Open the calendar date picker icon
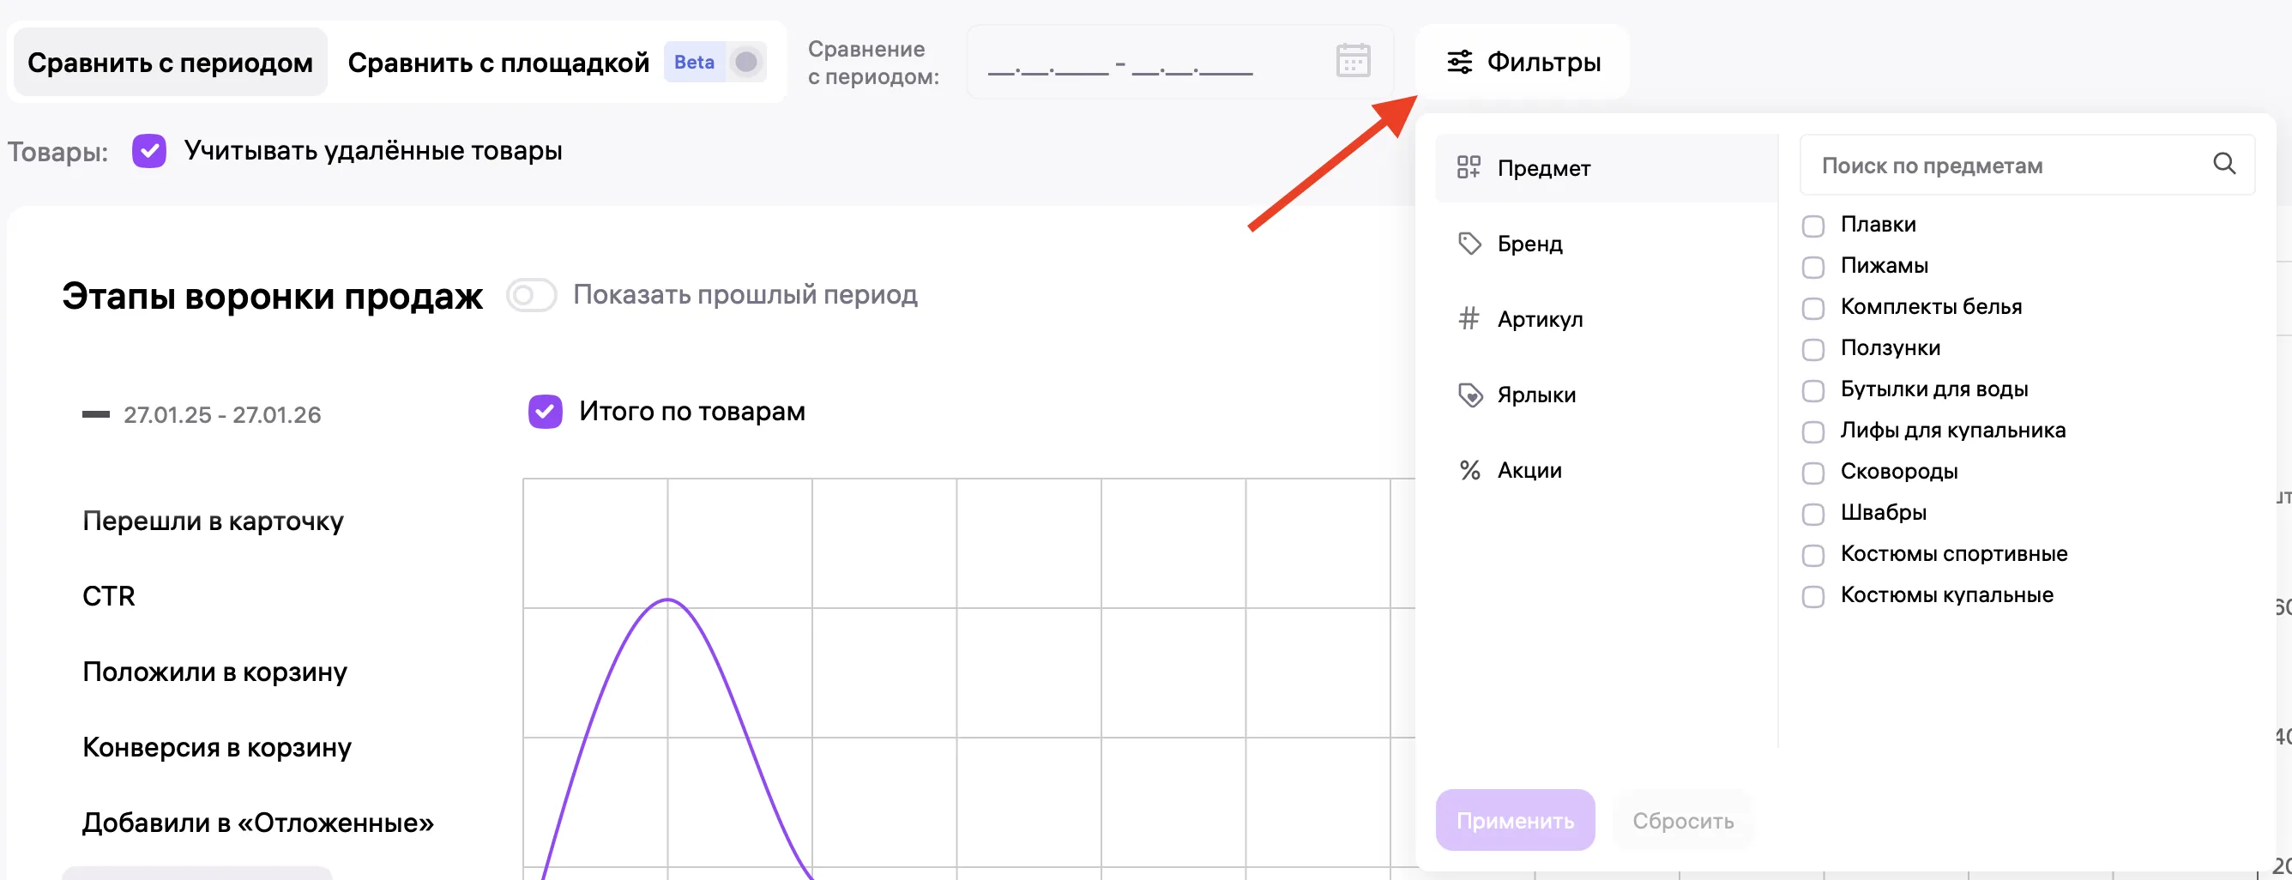Image resolution: width=2292 pixels, height=880 pixels. (x=1353, y=61)
